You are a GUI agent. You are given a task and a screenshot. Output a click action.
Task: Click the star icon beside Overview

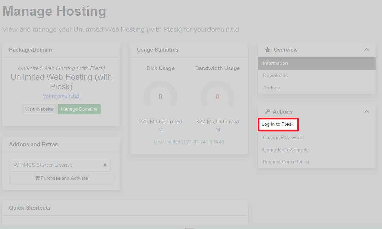267,50
